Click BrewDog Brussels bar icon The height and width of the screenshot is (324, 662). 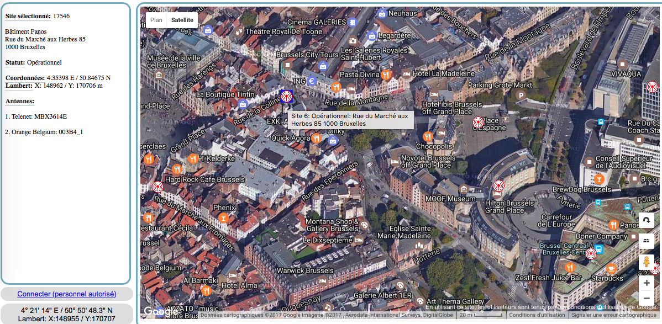(x=598, y=180)
